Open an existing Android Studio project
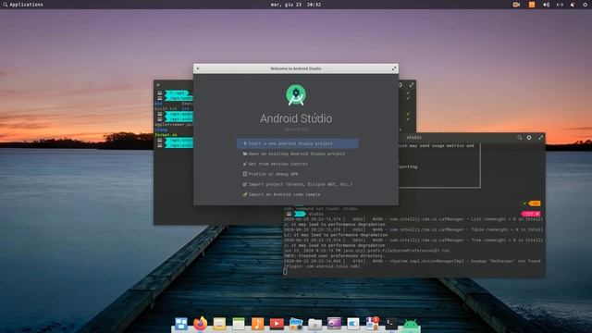Image resolution: width=592 pixels, height=333 pixels. [294, 154]
